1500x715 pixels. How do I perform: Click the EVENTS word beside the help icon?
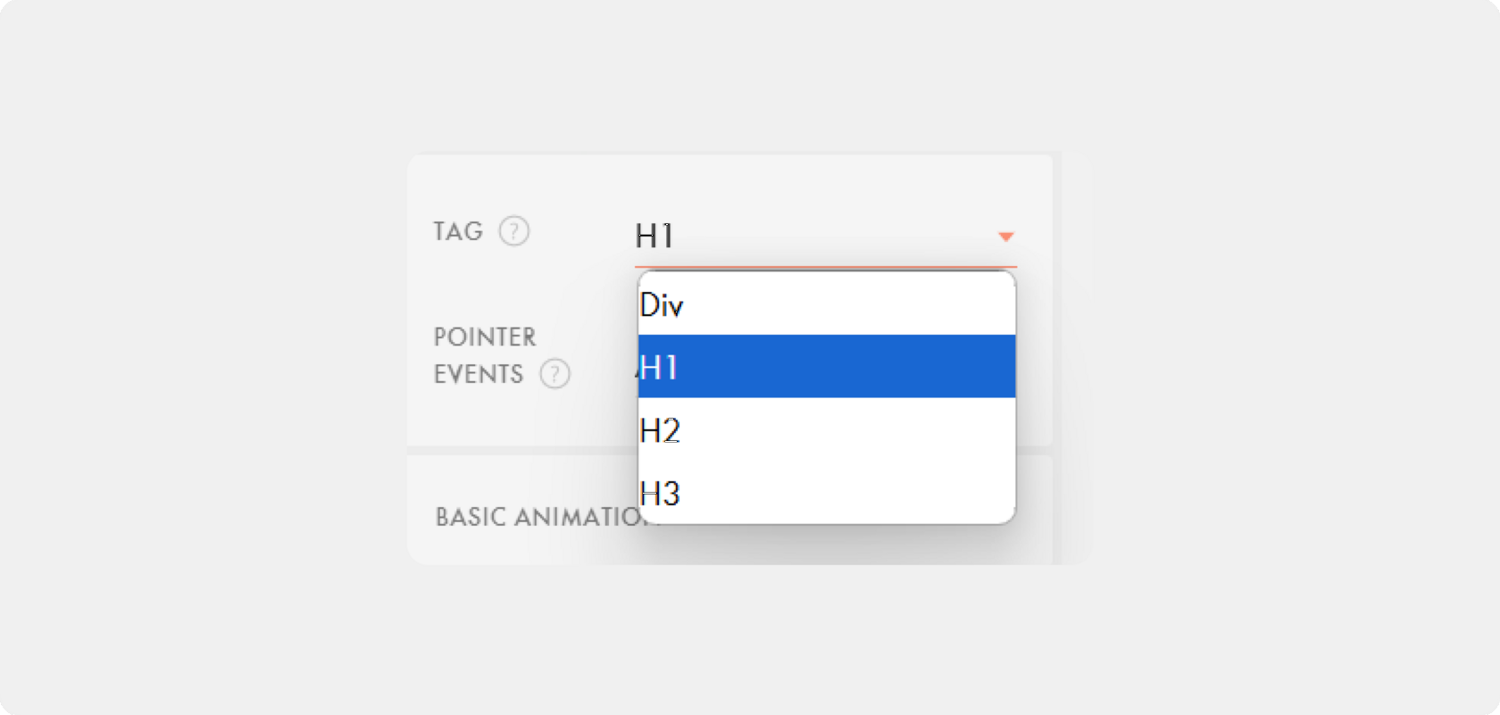coord(479,374)
